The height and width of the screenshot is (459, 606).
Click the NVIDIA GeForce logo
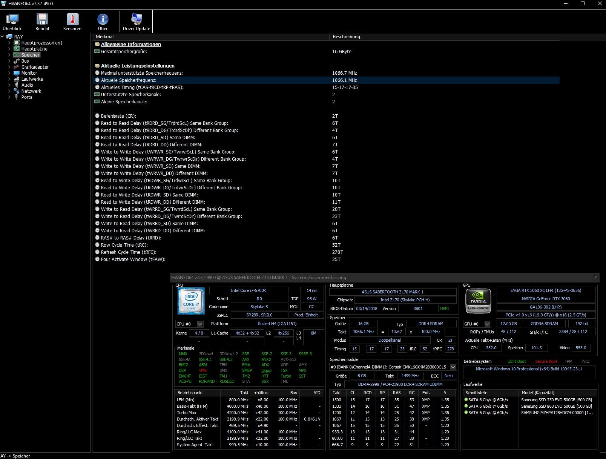pyautogui.click(x=478, y=301)
